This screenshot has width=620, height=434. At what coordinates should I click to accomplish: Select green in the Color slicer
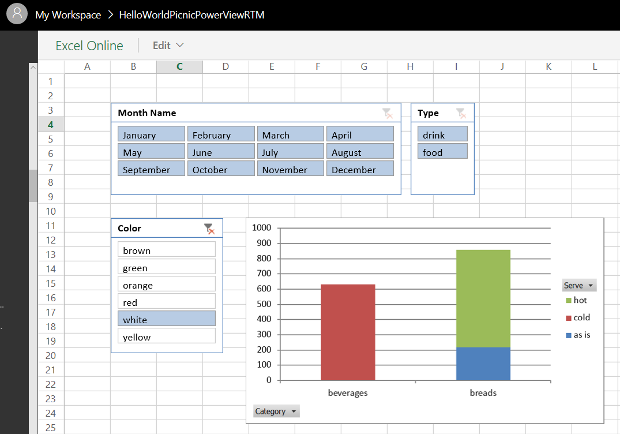tap(167, 267)
